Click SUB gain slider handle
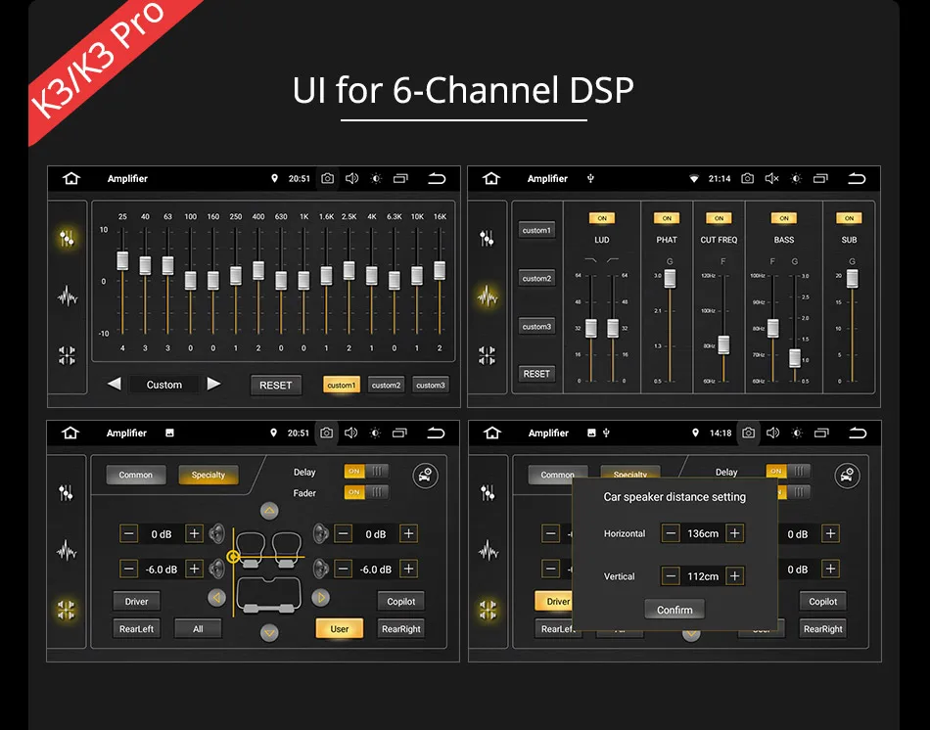 [853, 279]
